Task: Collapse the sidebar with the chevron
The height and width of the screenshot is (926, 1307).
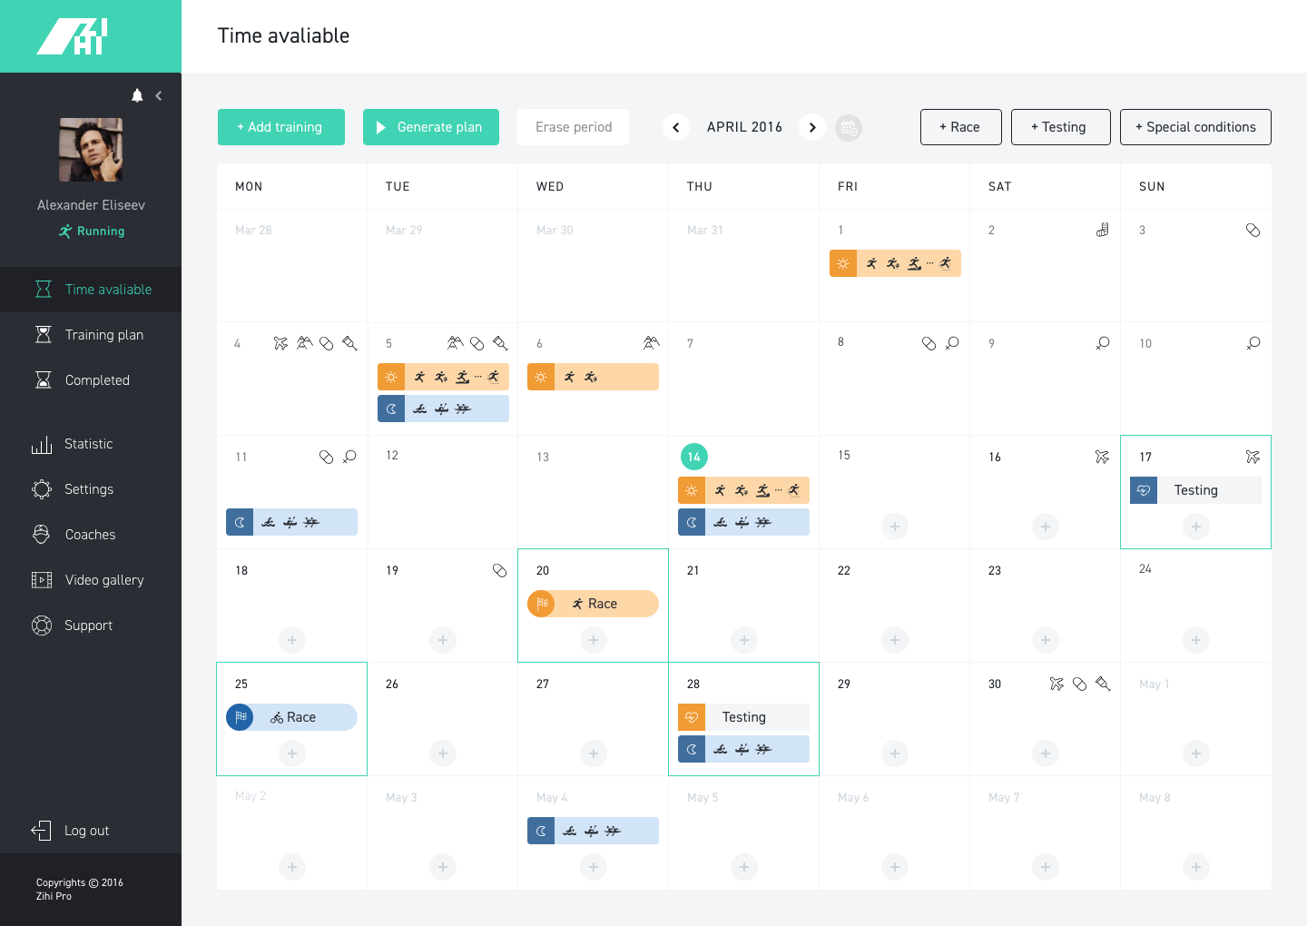Action: (159, 95)
